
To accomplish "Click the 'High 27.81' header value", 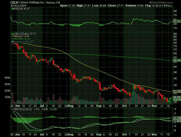I will click(x=84, y=5).
